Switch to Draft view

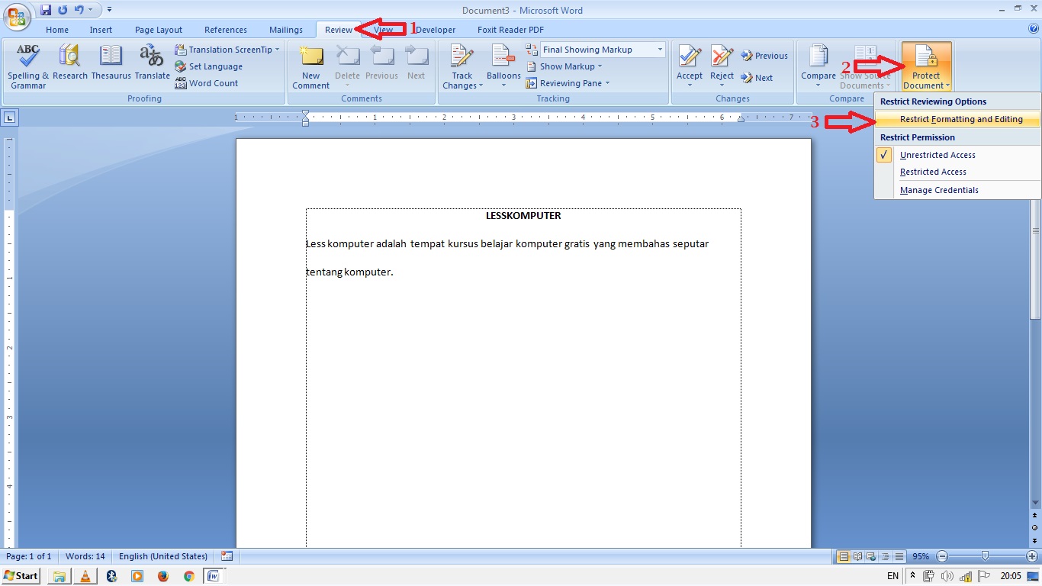pos(899,556)
